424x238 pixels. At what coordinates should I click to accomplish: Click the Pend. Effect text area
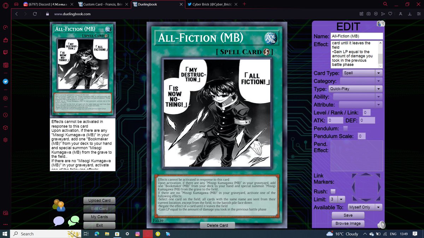click(x=357, y=156)
